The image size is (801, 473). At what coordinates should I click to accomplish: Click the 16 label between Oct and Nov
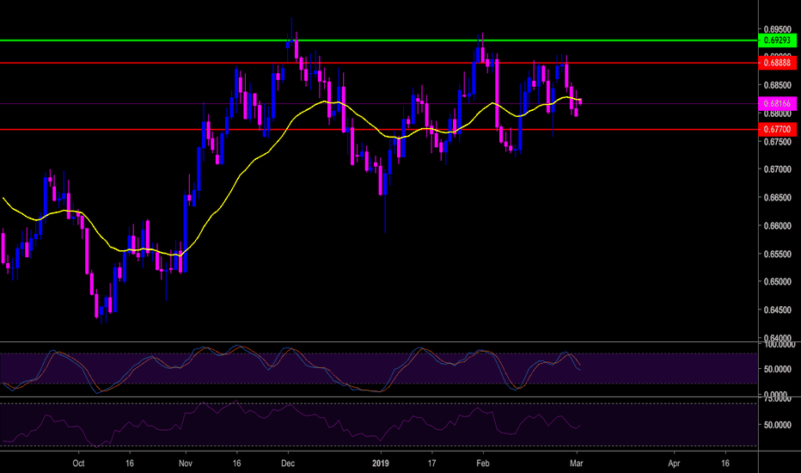tap(130, 464)
